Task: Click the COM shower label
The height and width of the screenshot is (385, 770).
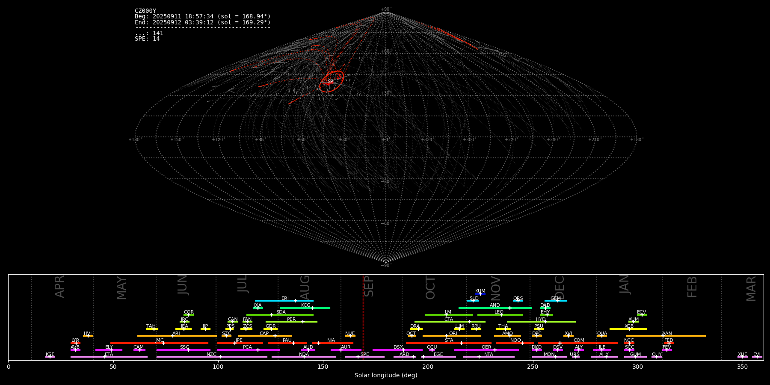Action: pos(579,340)
